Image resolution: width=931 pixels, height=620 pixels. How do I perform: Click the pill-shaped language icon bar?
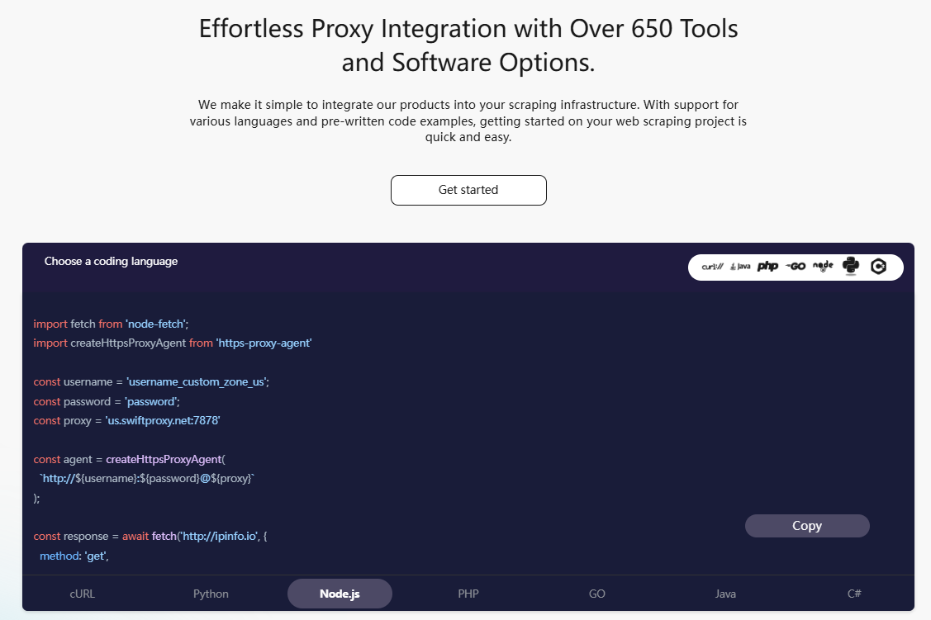(x=796, y=267)
